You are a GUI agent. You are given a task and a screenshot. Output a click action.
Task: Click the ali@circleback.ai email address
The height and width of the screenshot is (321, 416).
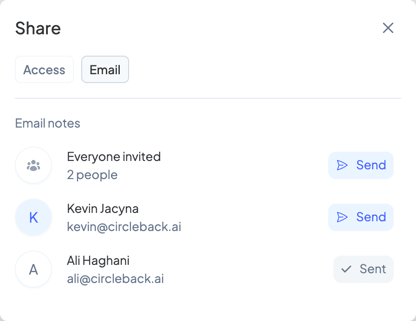pyautogui.click(x=116, y=279)
